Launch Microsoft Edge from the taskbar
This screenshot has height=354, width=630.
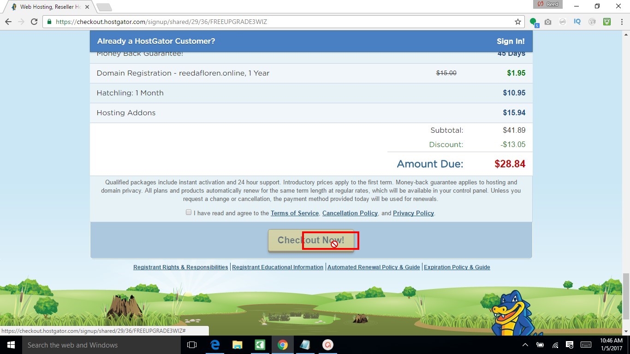[x=215, y=345]
